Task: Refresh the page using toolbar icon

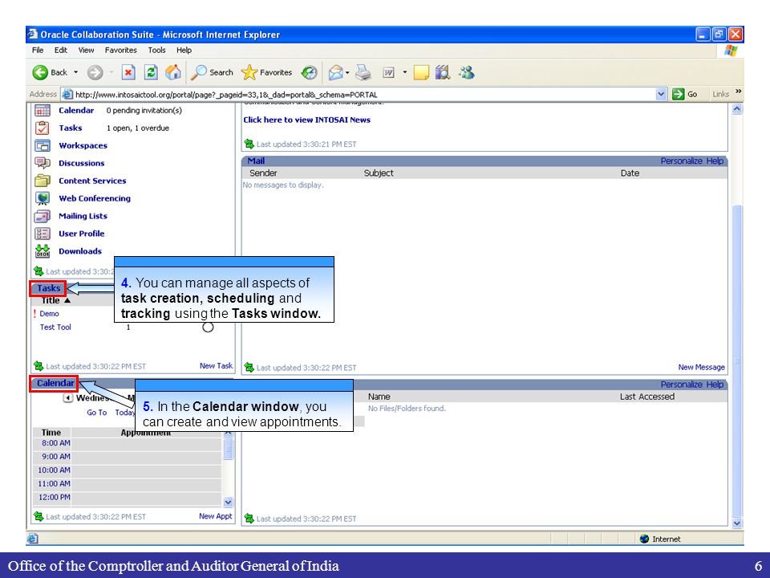Action: 151,73
